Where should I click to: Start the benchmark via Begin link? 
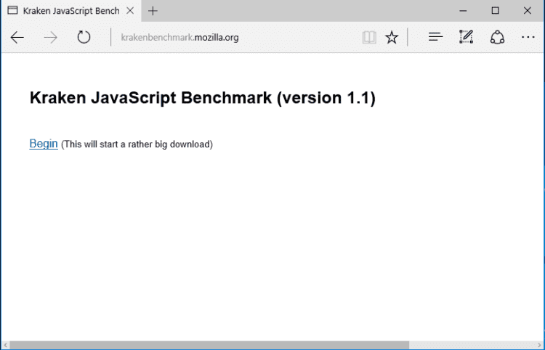pyautogui.click(x=44, y=144)
